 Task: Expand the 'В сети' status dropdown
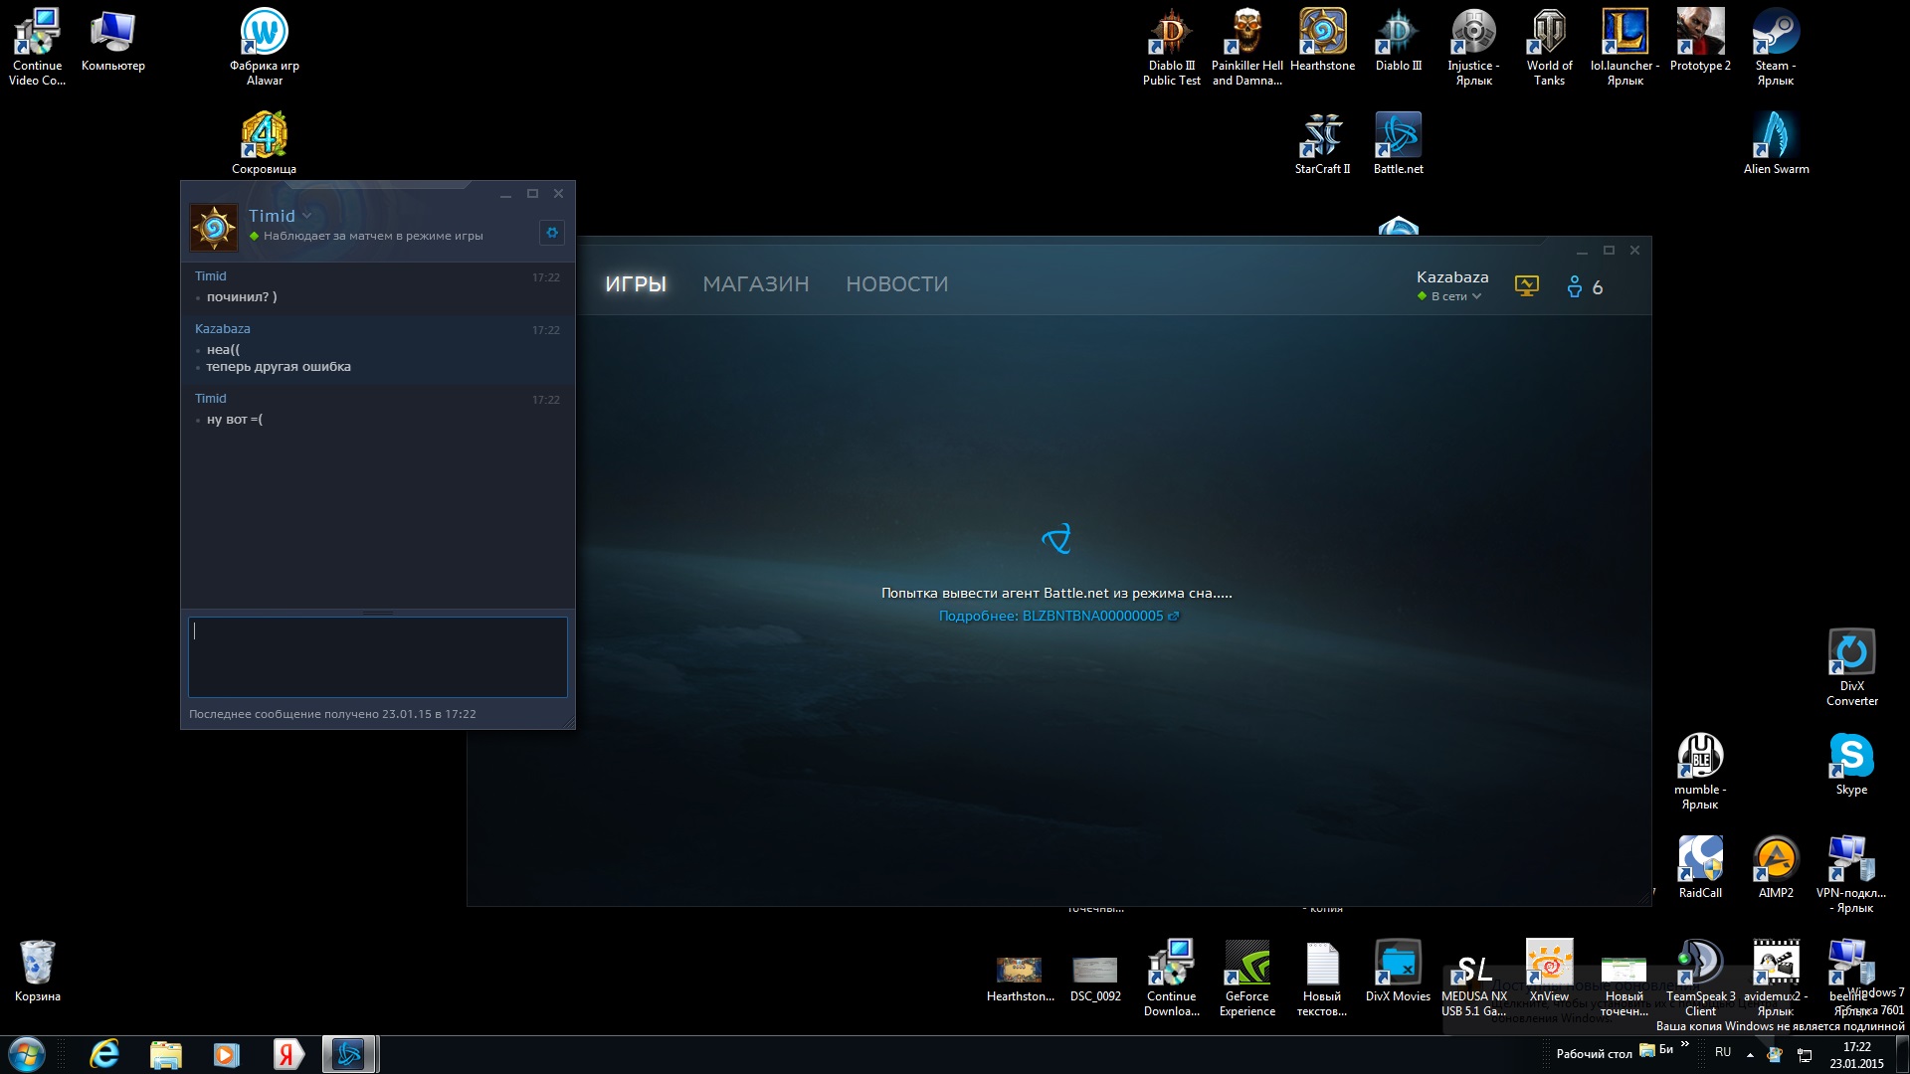click(x=1449, y=296)
